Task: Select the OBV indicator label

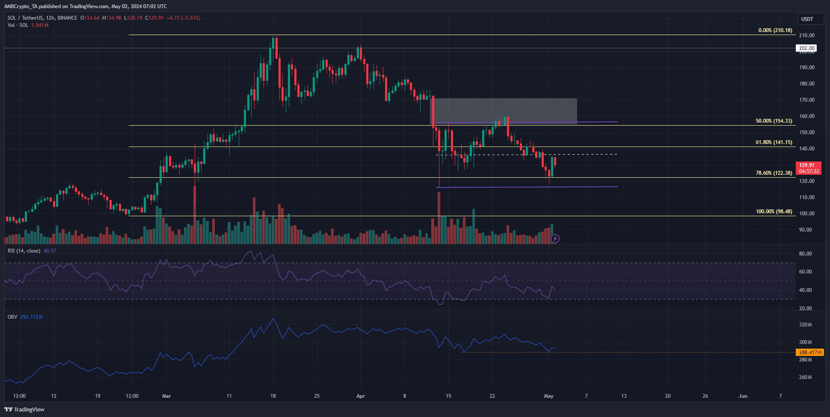Action: [x=12, y=317]
